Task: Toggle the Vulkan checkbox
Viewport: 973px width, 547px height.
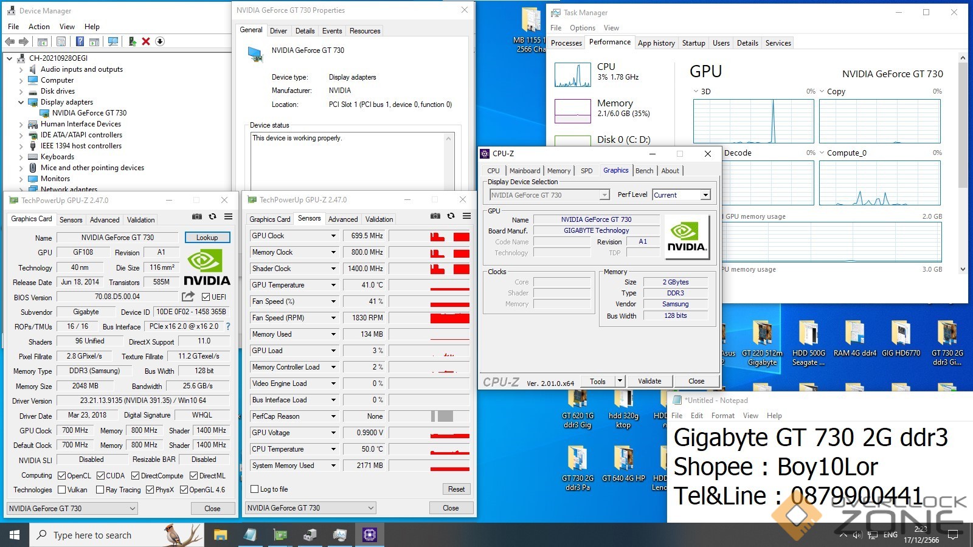Action: (x=62, y=490)
